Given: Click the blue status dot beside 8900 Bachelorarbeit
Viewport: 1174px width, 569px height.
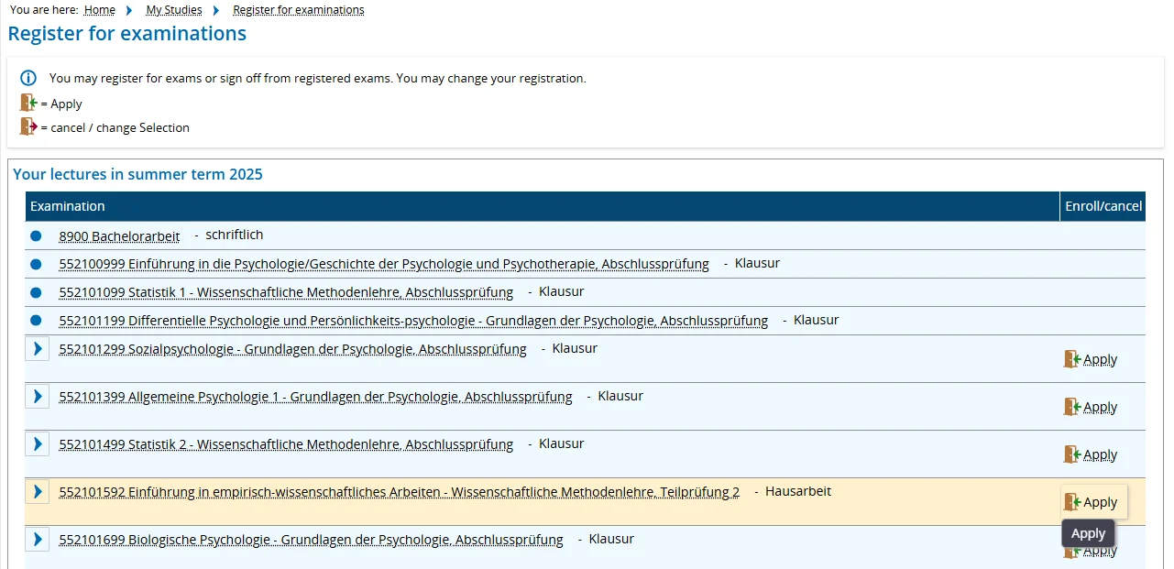Looking at the screenshot, I should (36, 235).
